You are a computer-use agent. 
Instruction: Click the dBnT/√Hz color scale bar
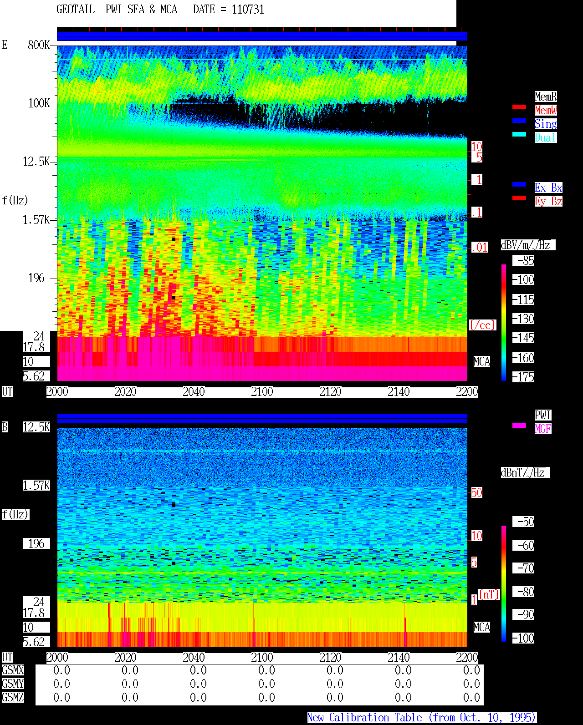pos(504,584)
